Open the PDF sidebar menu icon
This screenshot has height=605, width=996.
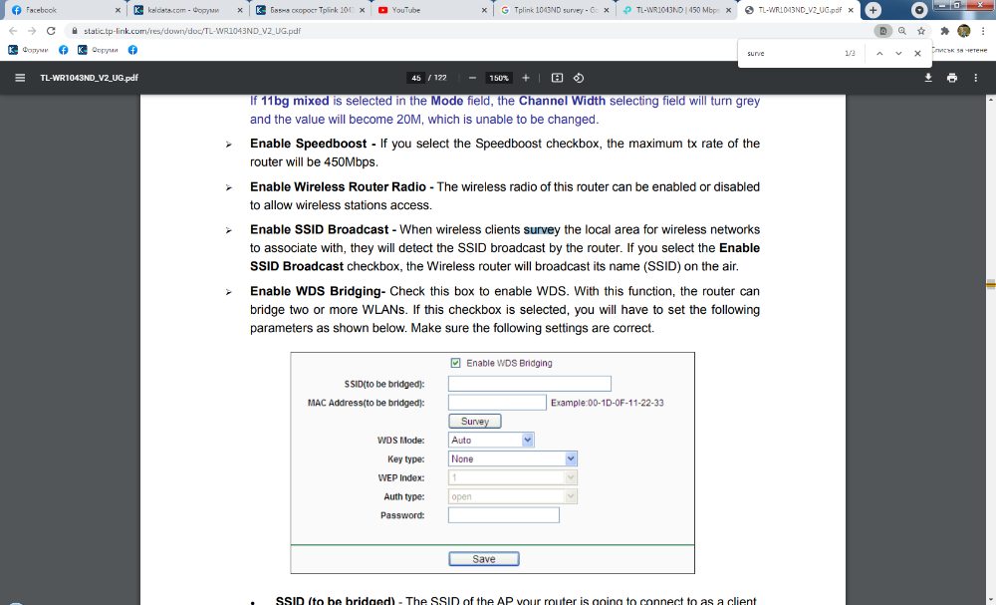click(20, 78)
